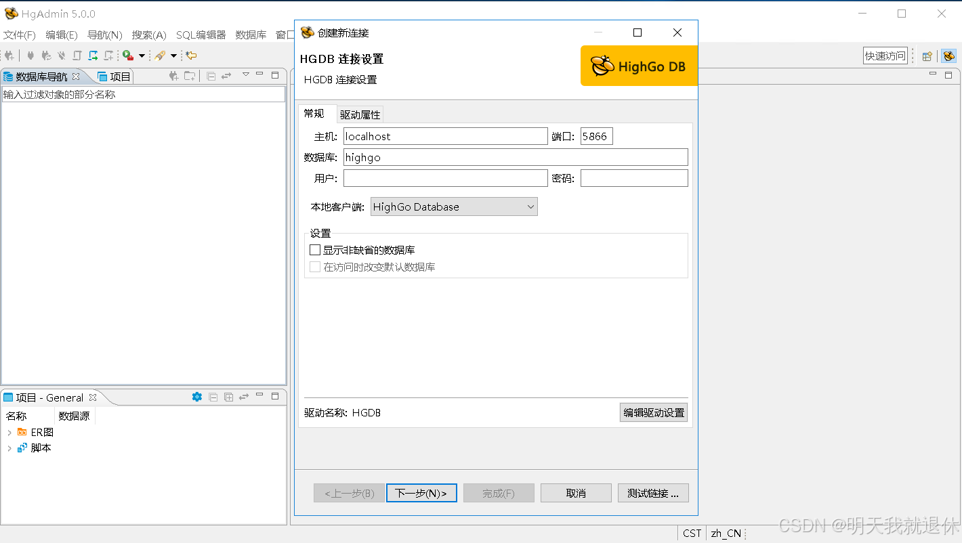Click the blue gear icon in the 项目 - General panel
The height and width of the screenshot is (543, 962).
click(x=197, y=397)
